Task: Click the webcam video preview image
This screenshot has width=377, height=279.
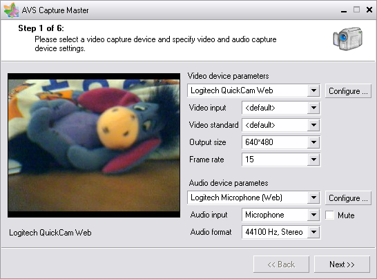Action: point(94,145)
